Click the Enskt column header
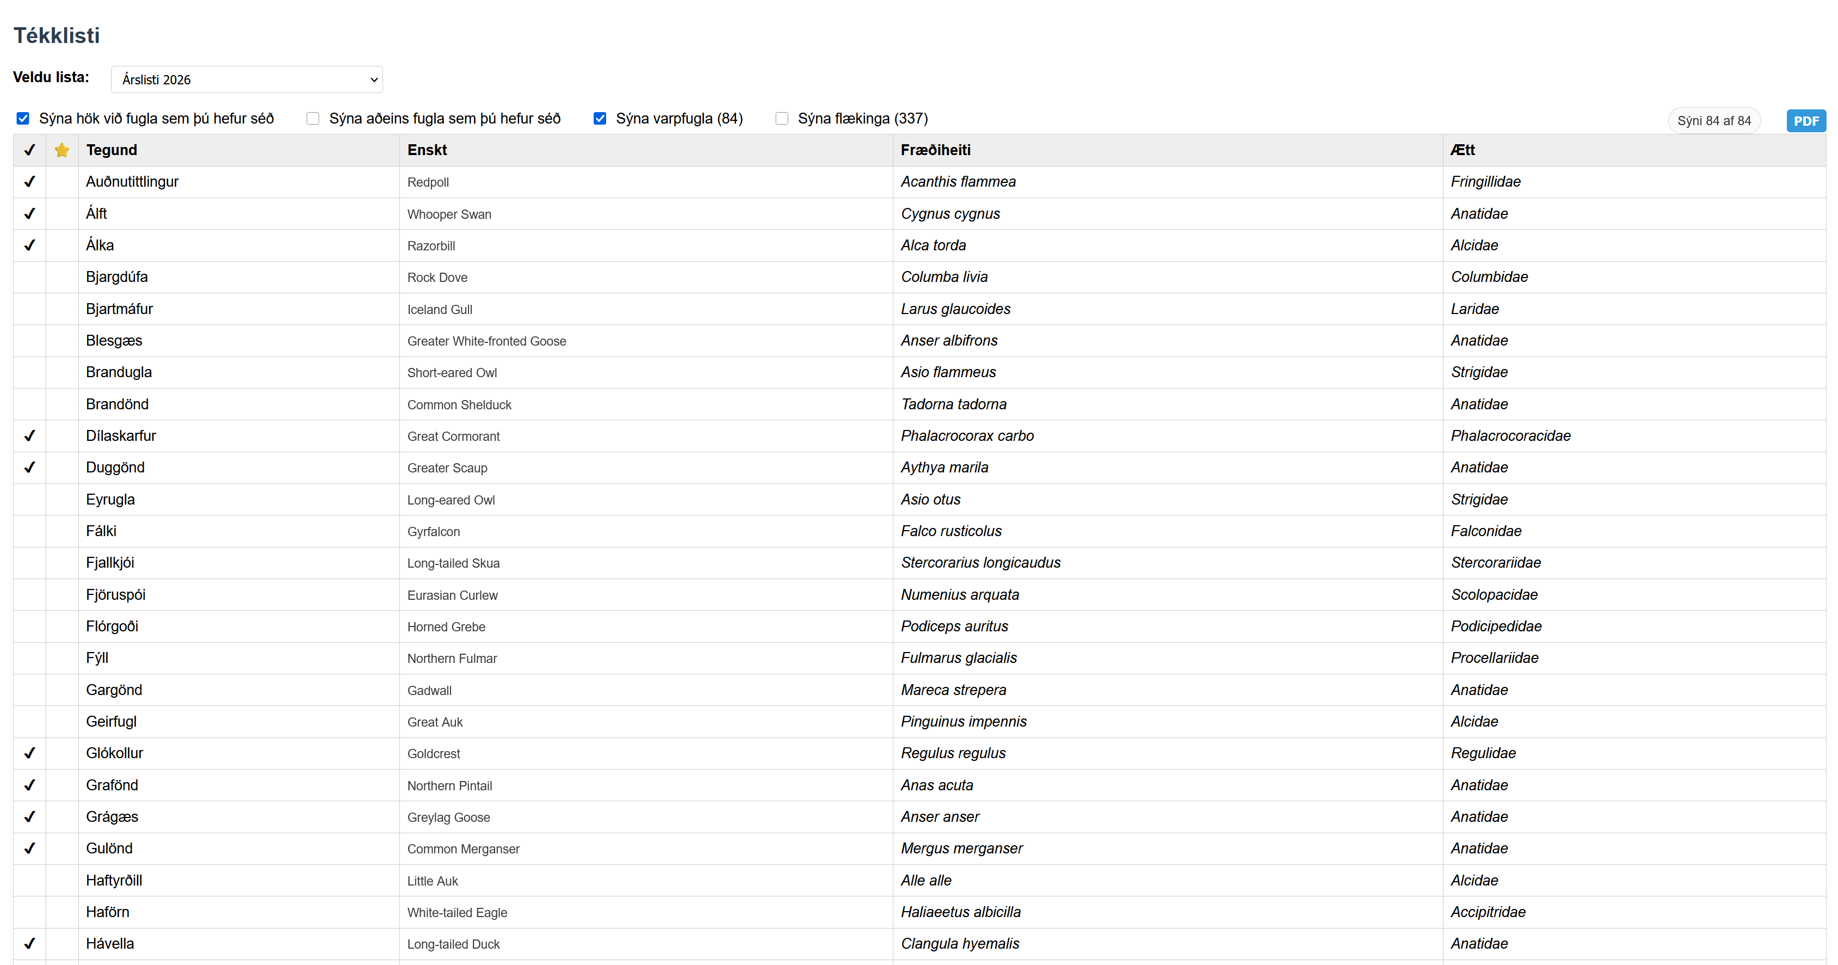1838x965 pixels. (x=427, y=150)
